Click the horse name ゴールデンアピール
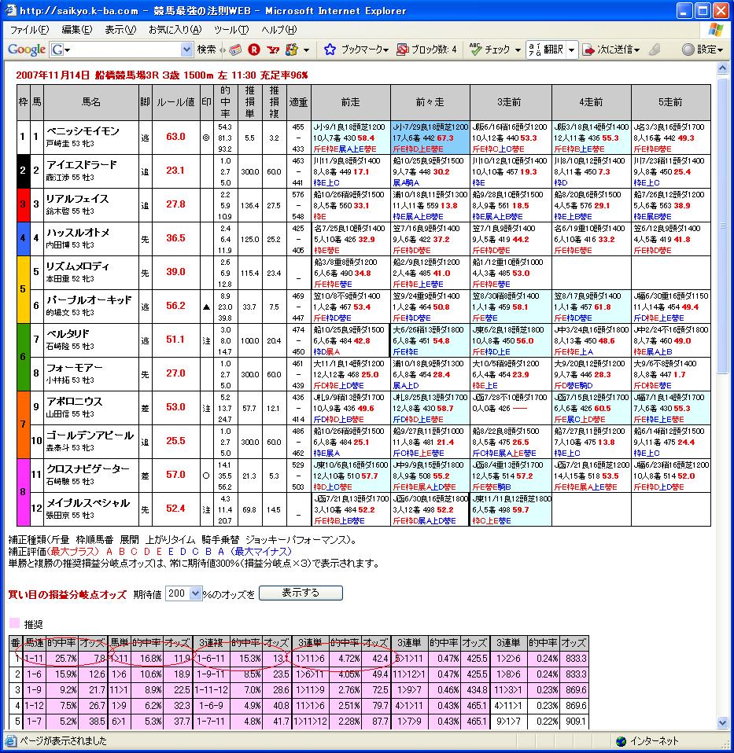734x753 pixels. point(90,435)
